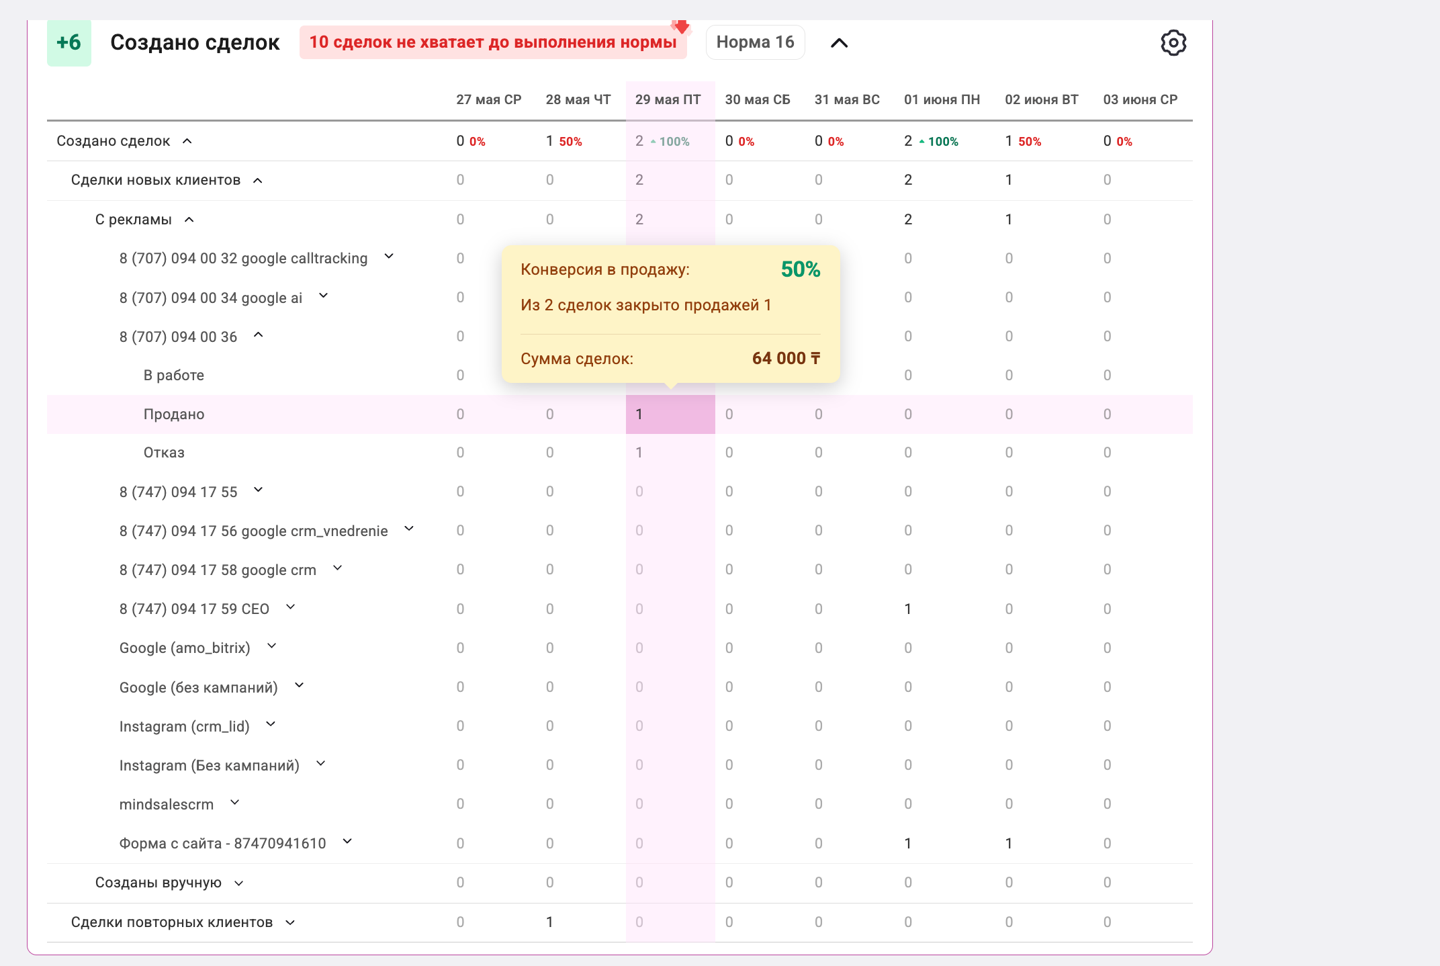Expand 8 (707) 094 00 34 google ai
1440x966 pixels.
(x=323, y=296)
